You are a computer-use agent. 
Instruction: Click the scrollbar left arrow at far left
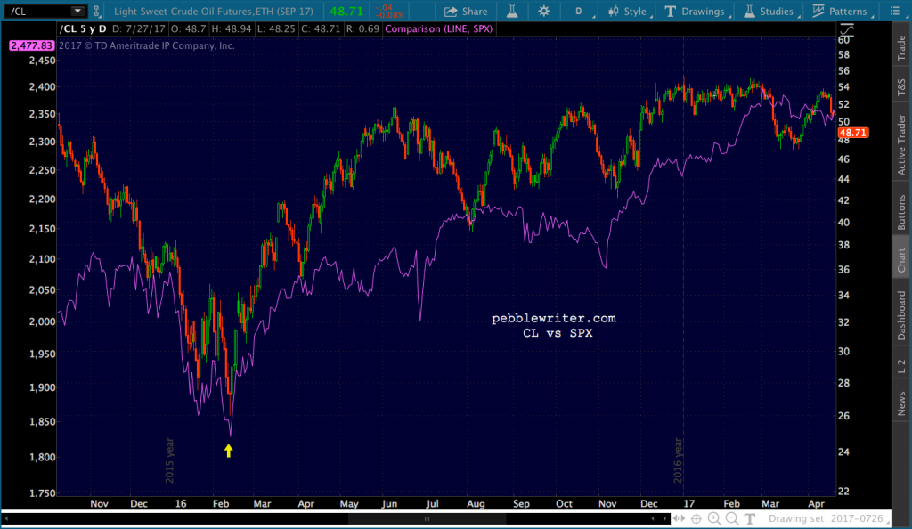click(x=6, y=518)
